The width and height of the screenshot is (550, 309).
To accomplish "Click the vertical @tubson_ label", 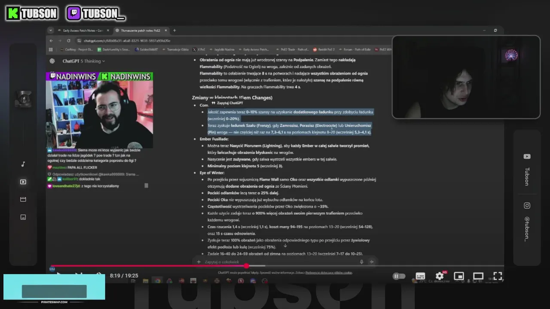I will 527,229.
